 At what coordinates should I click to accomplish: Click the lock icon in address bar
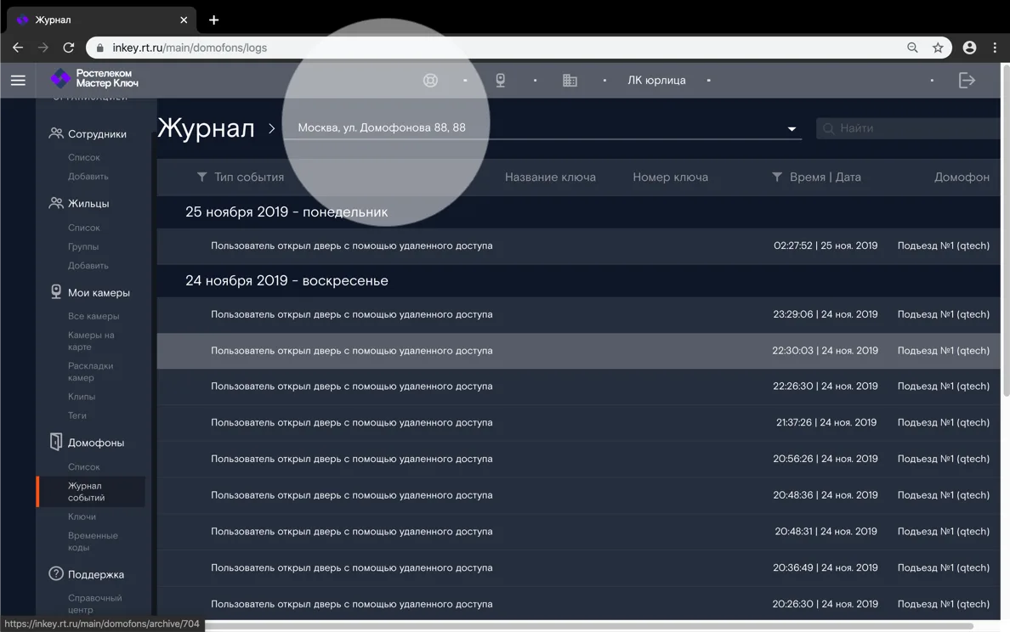point(99,48)
